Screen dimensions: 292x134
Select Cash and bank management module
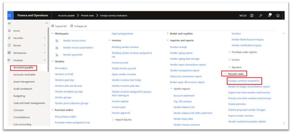29,103
